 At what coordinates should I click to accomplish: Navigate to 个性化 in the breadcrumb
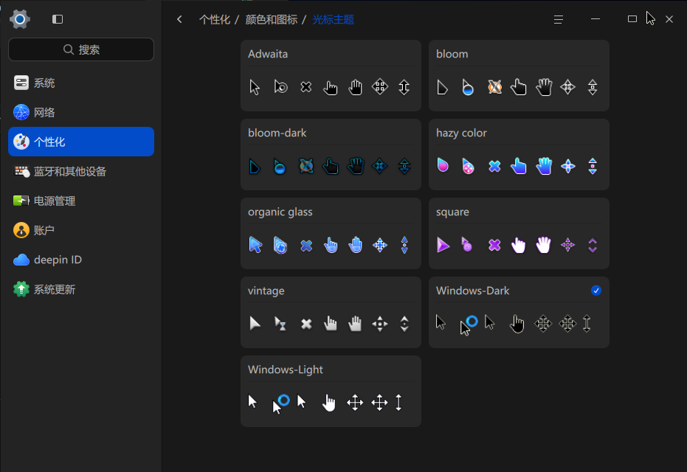coord(215,19)
